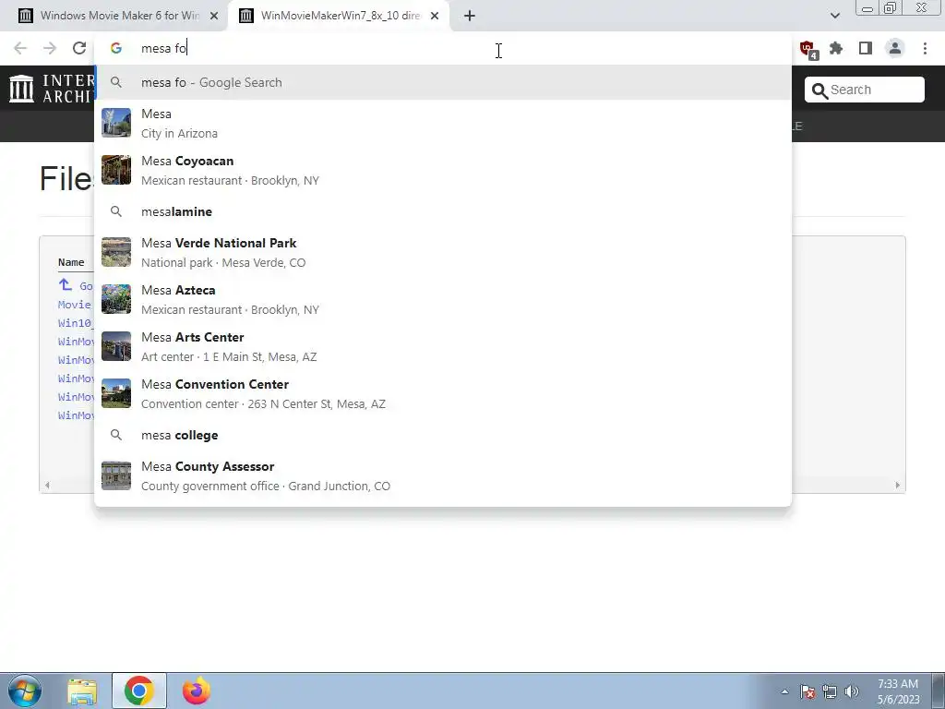Screen dimensions: 945x709
Task: Close the WinMovieMakerWin7_8x_10 tab
Action: 435,16
